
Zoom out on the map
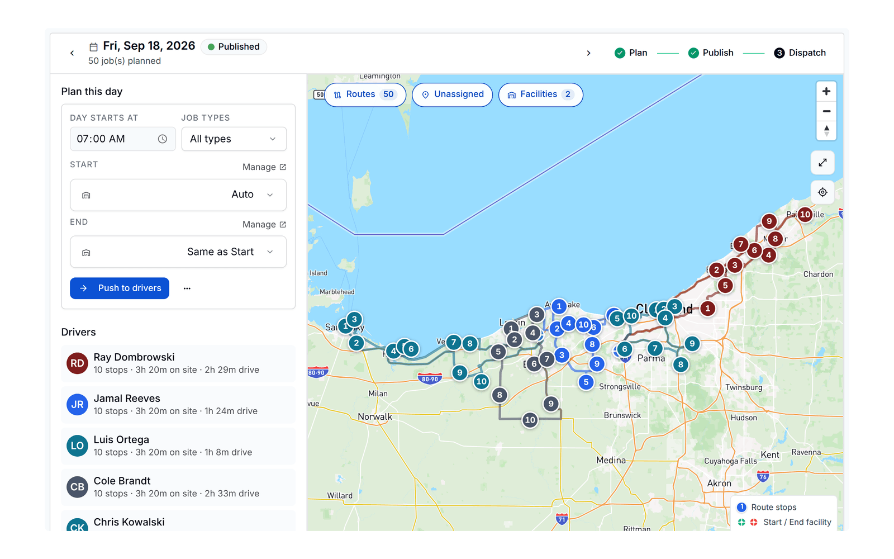[x=826, y=111]
